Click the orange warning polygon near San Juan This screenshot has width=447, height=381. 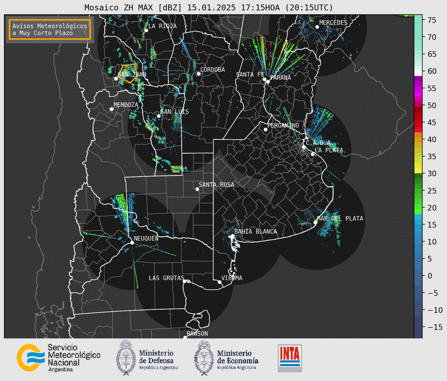point(128,73)
